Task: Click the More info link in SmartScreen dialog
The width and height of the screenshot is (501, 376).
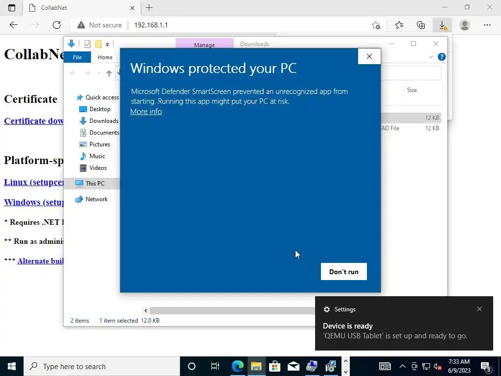Action: pyautogui.click(x=146, y=112)
